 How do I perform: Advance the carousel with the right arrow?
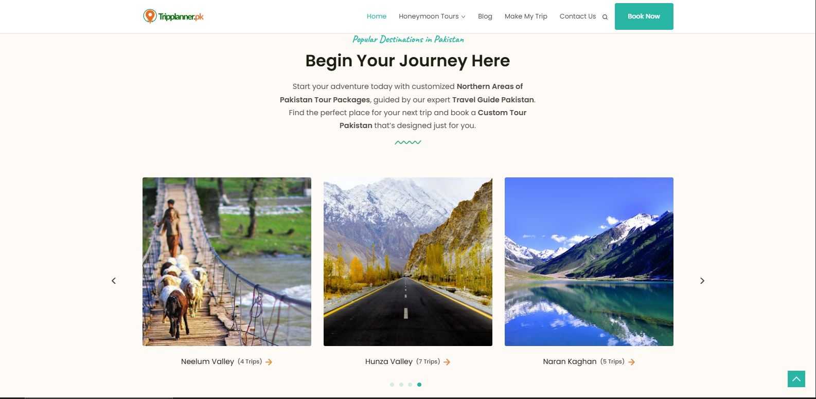[x=702, y=281]
